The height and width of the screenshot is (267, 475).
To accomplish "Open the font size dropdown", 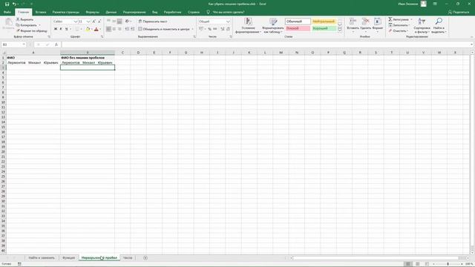I will point(88,22).
